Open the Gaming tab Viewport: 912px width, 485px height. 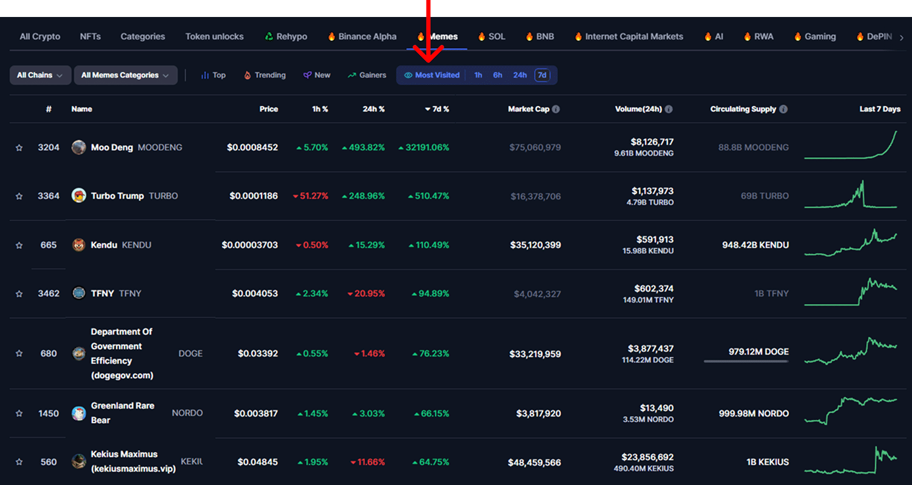[x=815, y=36]
